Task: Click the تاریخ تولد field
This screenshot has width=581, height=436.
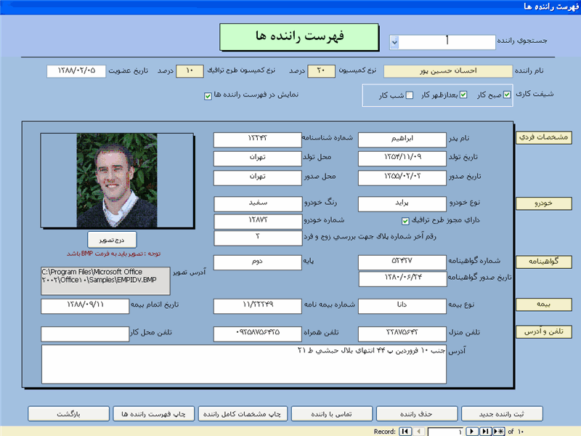Action: click(402, 158)
